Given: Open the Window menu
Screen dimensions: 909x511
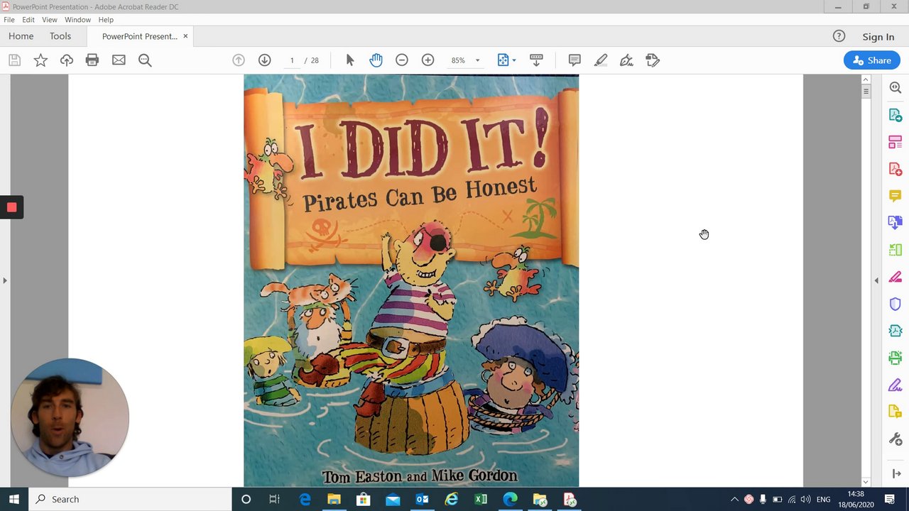Looking at the screenshot, I should pos(77,20).
